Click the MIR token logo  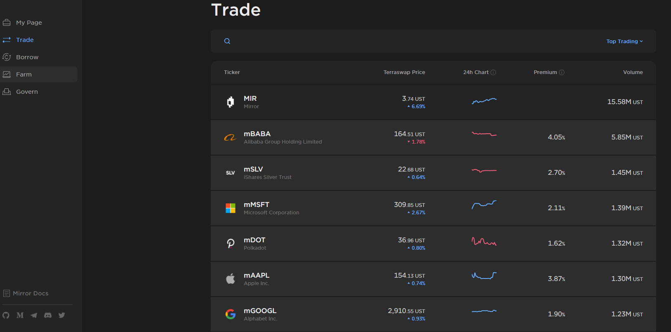pos(231,102)
